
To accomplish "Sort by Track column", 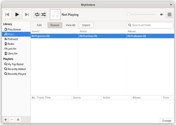I will 40,98.
